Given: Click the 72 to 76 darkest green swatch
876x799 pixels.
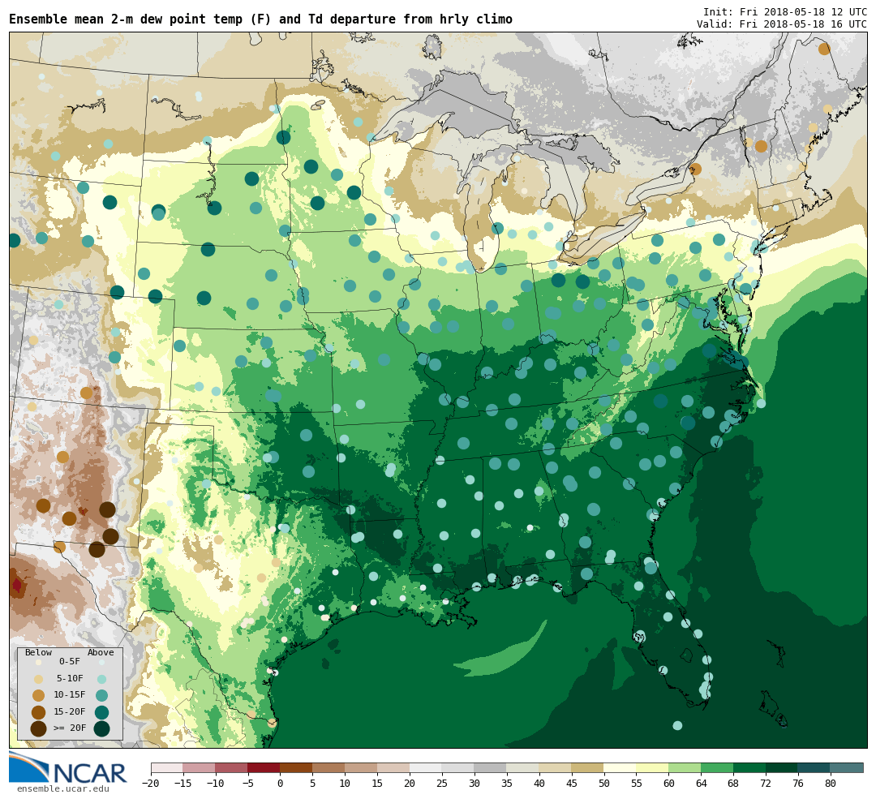Looking at the screenshot, I should [783, 768].
